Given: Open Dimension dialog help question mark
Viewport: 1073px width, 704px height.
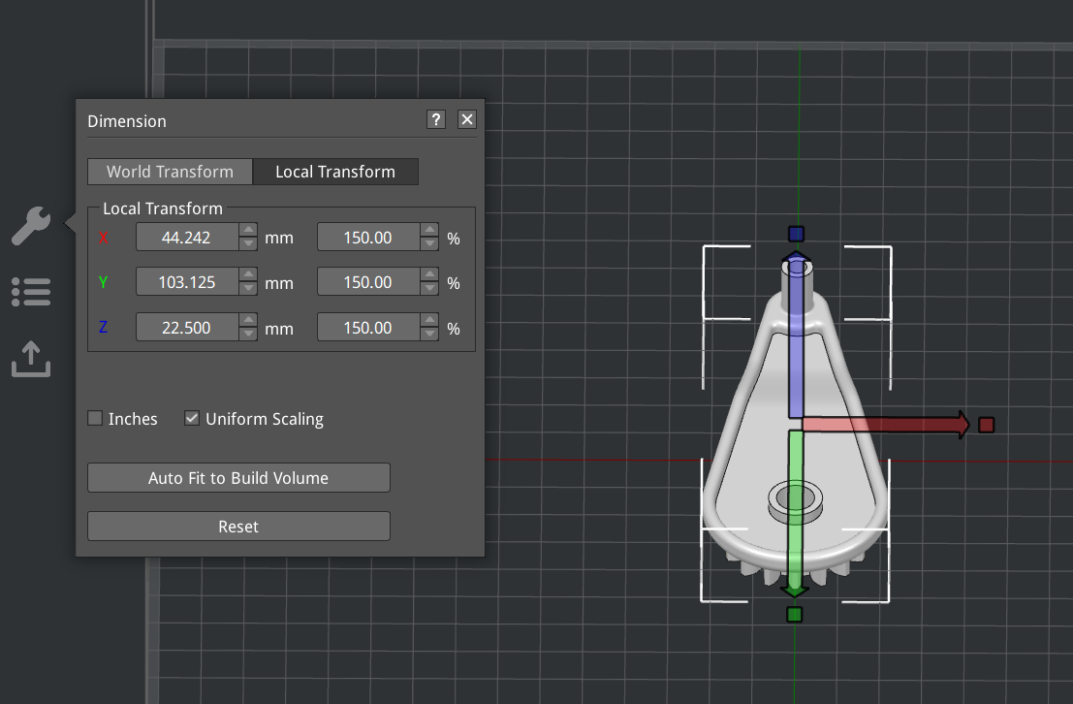Looking at the screenshot, I should [x=436, y=119].
